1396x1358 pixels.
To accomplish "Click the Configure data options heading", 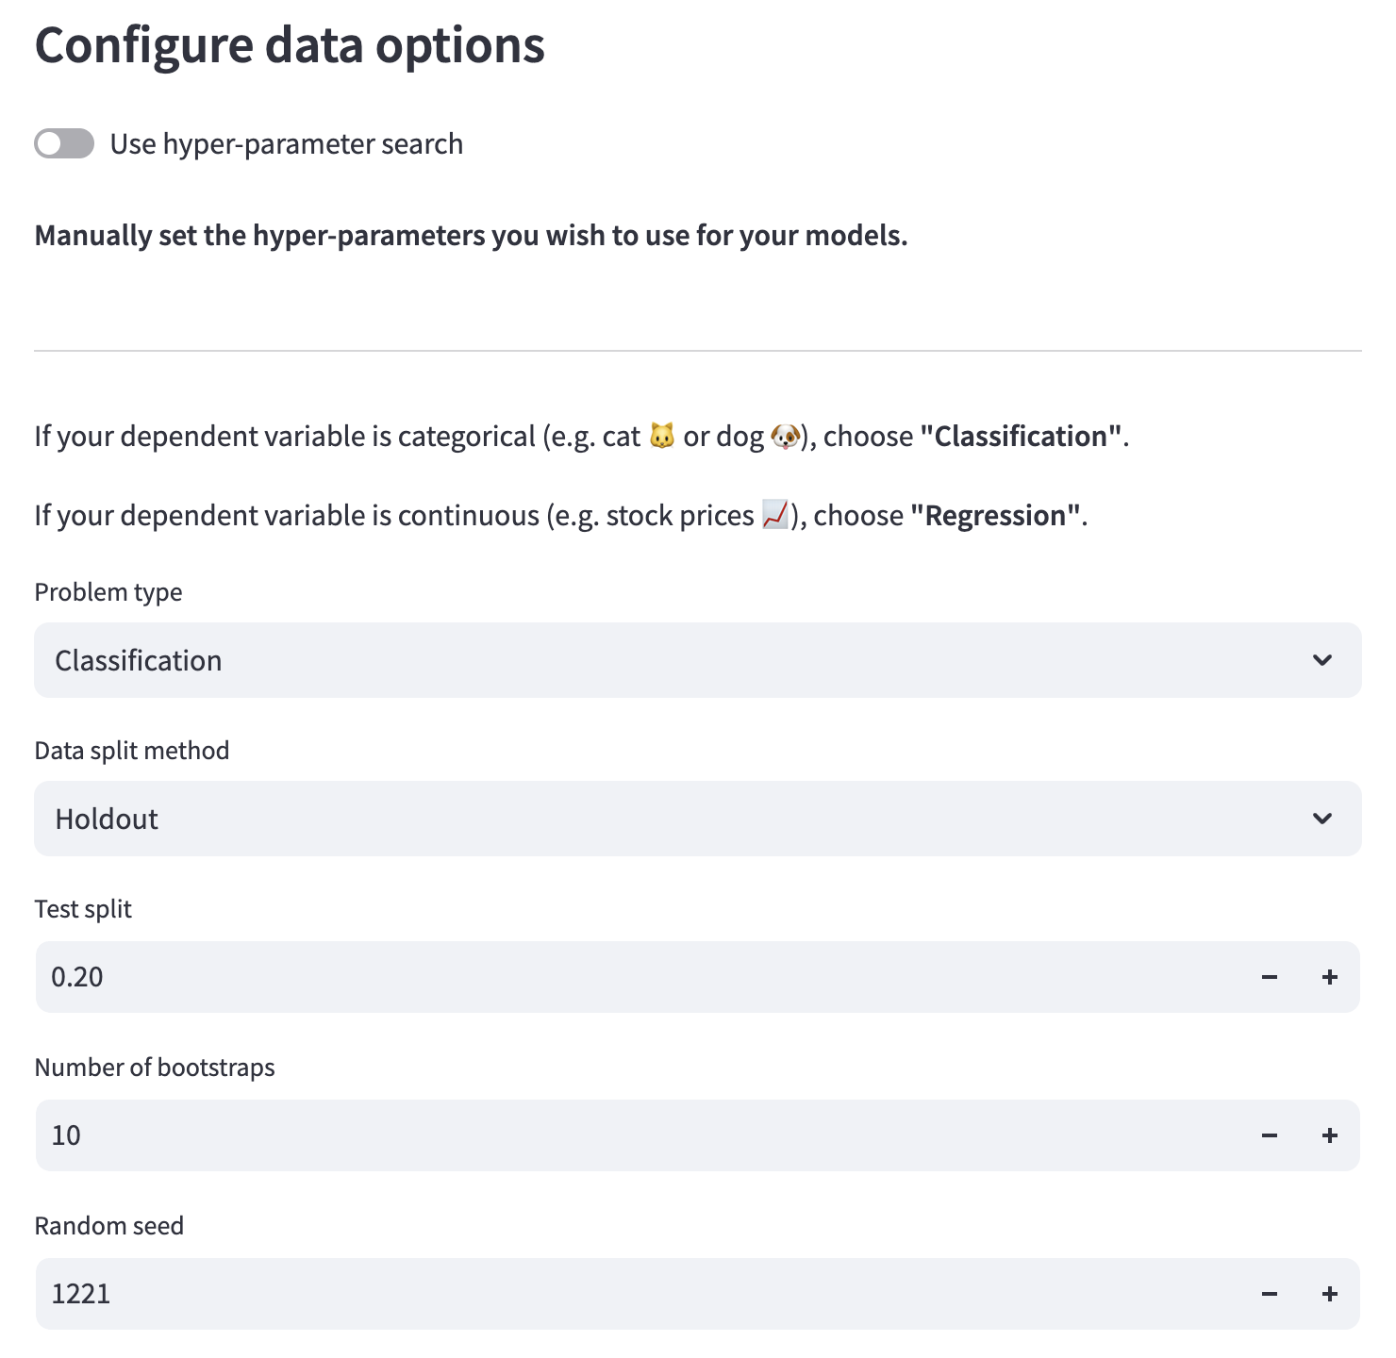I will point(290,44).
